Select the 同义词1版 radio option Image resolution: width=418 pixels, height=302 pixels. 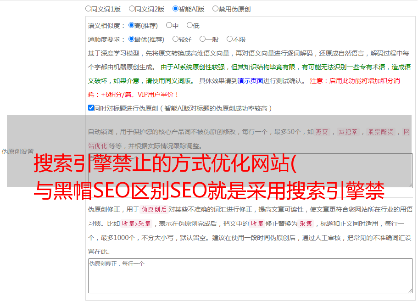point(88,9)
